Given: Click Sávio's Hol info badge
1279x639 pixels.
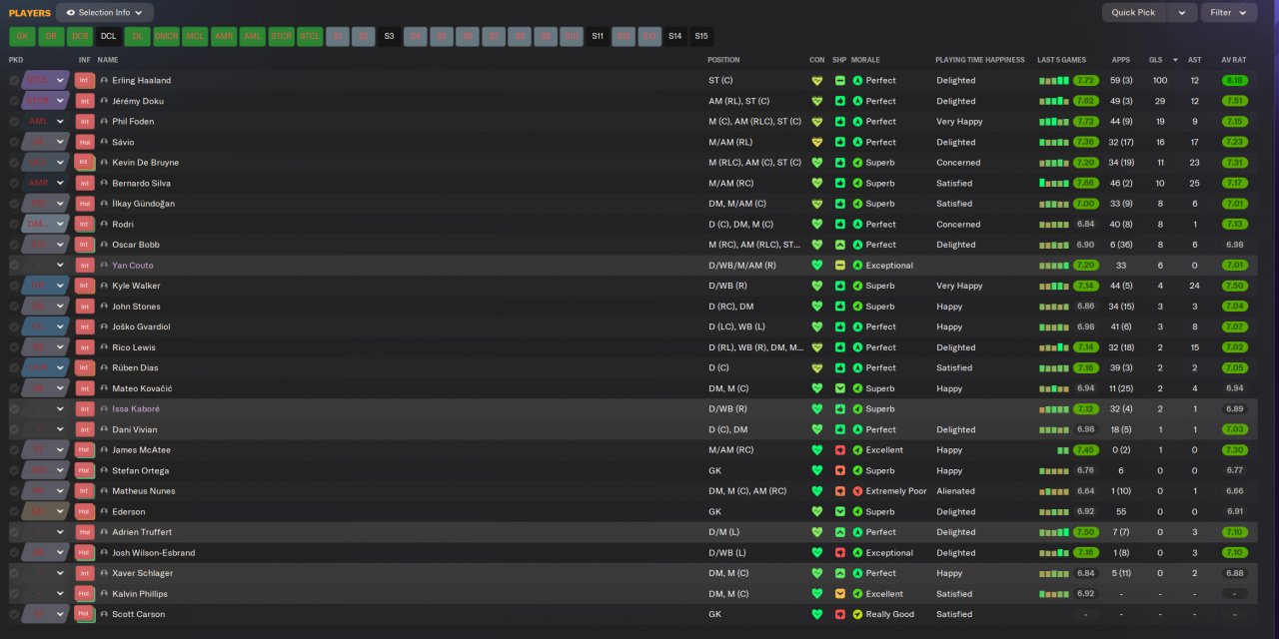Looking at the screenshot, I should pyautogui.click(x=84, y=142).
